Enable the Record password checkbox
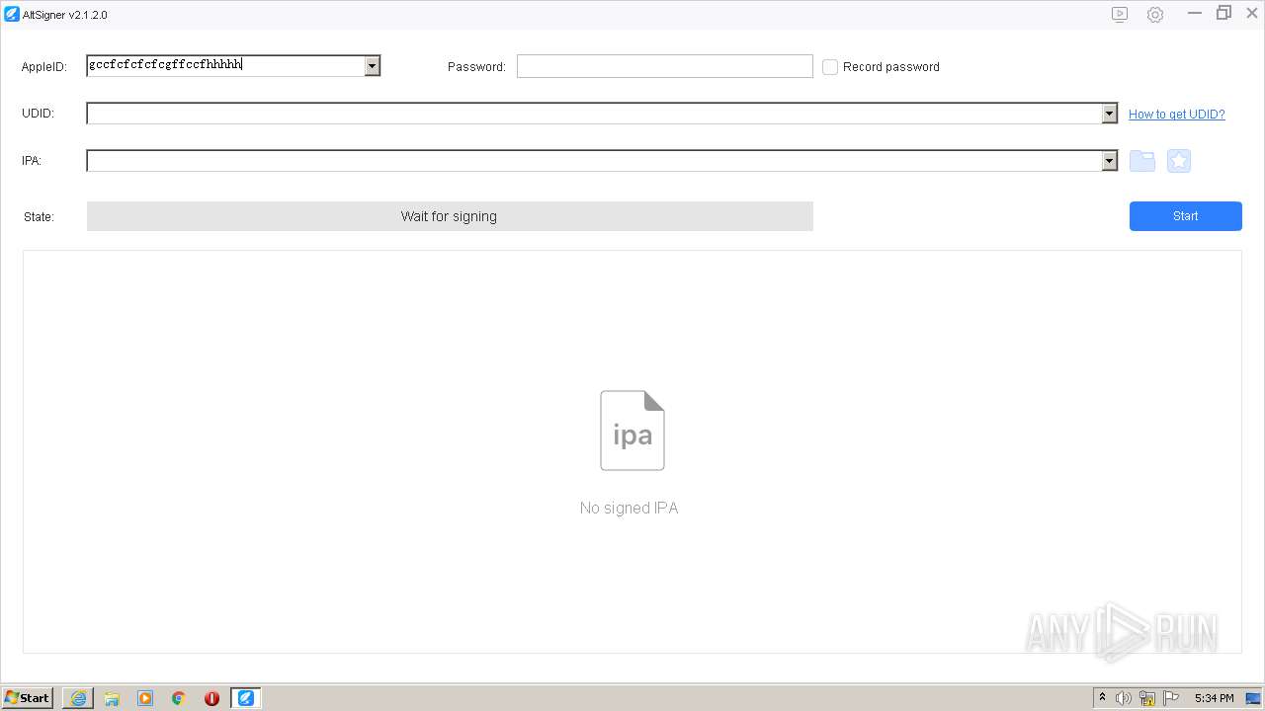 (x=830, y=67)
